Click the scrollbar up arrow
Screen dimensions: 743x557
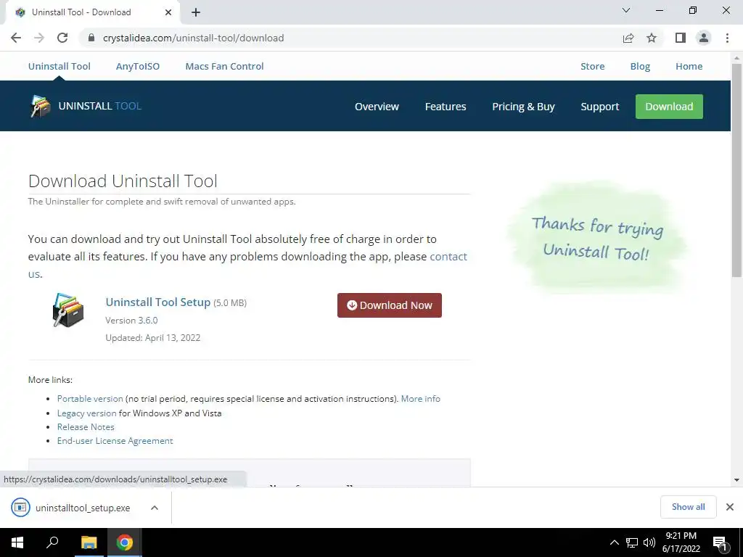[736, 58]
